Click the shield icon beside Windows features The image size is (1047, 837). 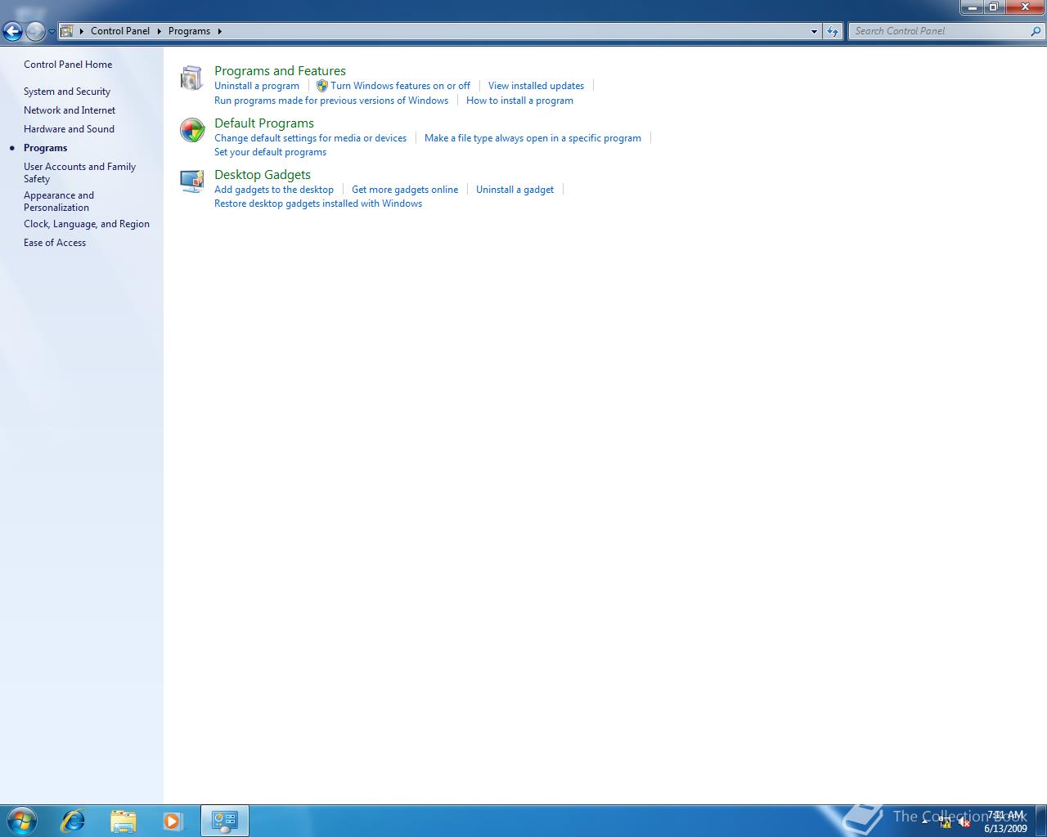pyautogui.click(x=322, y=86)
